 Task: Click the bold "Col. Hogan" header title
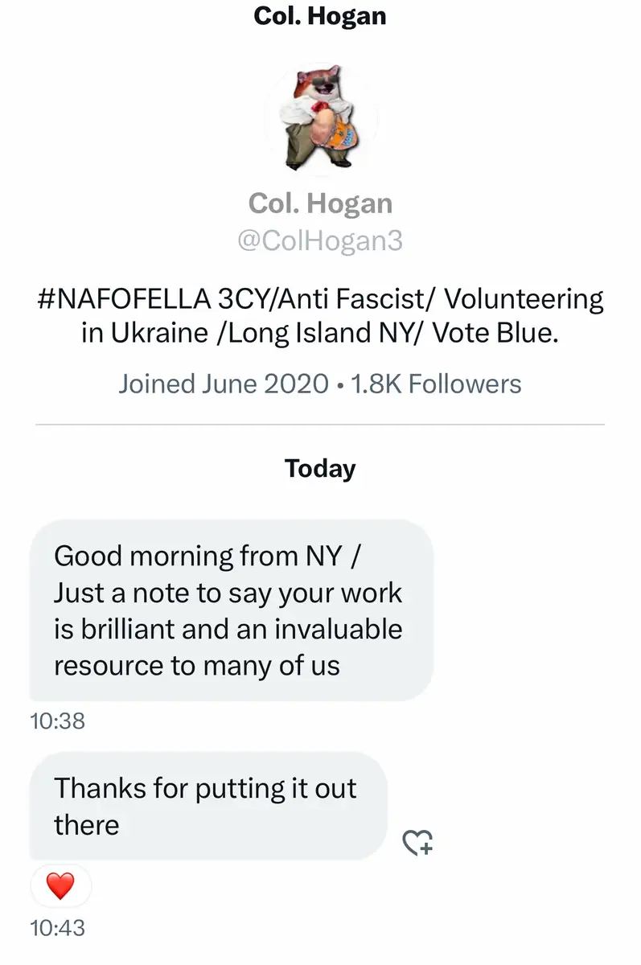click(320, 16)
